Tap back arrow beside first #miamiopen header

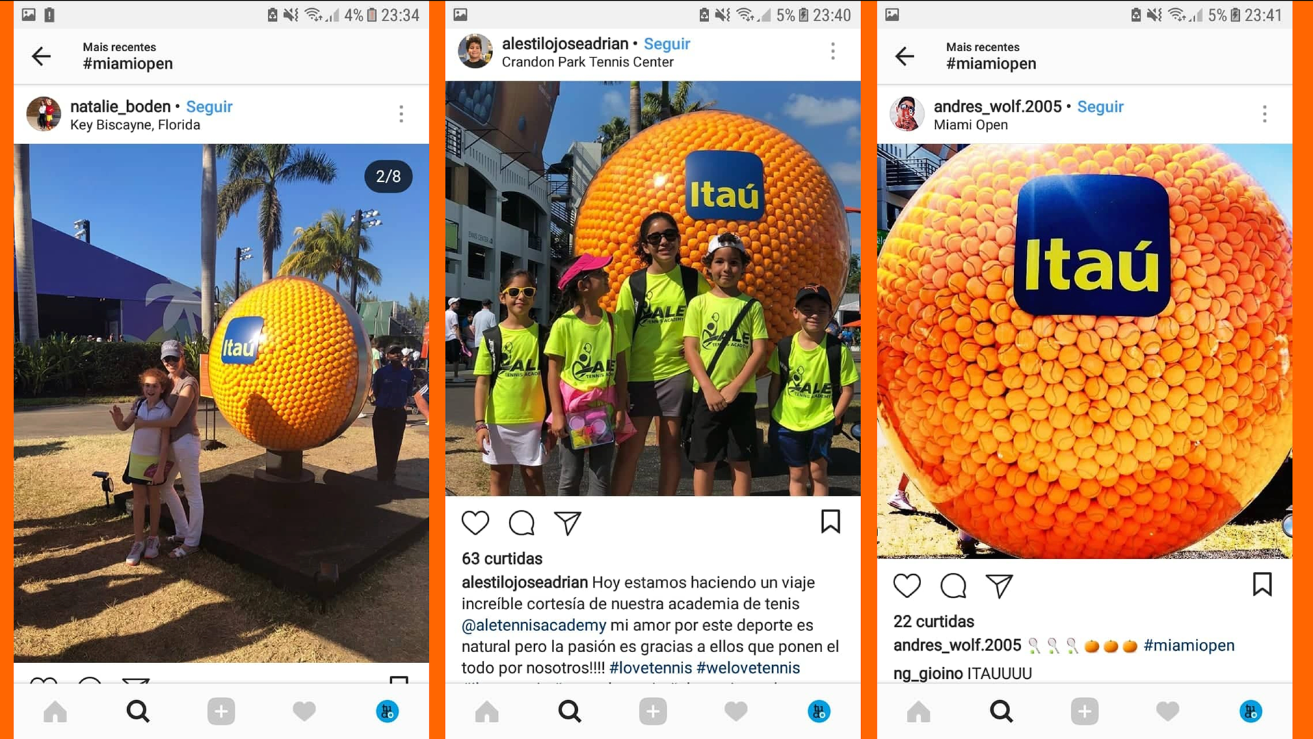tap(42, 56)
